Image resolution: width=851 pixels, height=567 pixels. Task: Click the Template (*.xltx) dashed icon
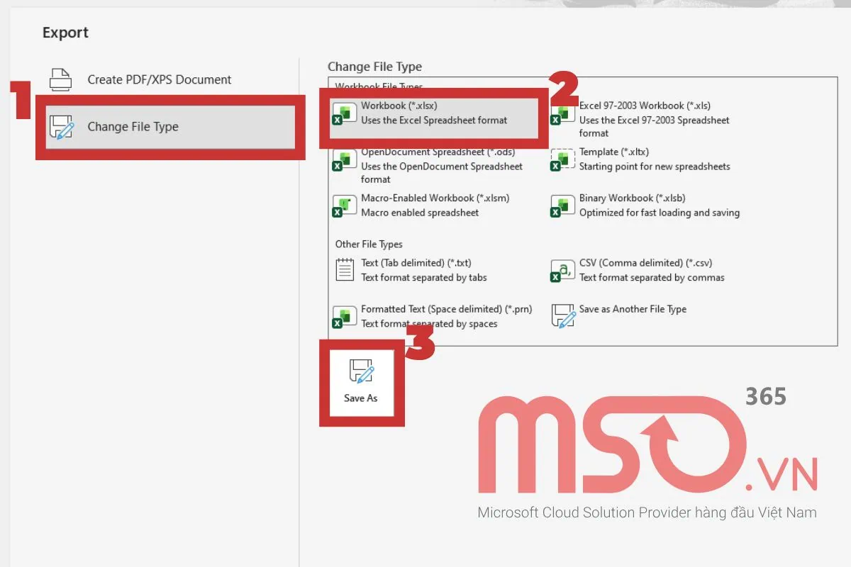click(563, 159)
